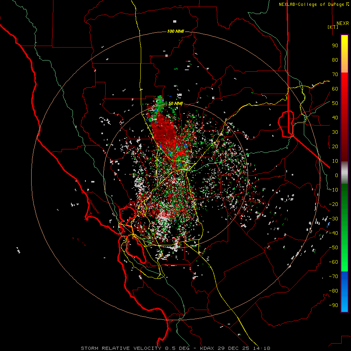Click the 90 value on velocity scale
The image size is (351, 351).
pyautogui.click(x=335, y=46)
